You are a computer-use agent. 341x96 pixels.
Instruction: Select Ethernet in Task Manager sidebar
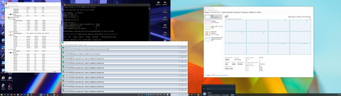(213, 33)
